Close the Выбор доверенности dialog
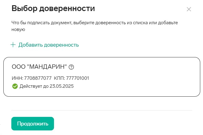Viewport: 203px width, 135px height. click(189, 9)
